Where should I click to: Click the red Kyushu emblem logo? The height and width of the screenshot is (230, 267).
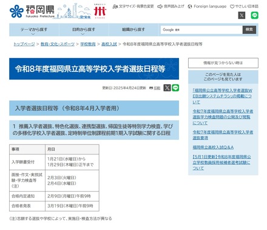100,11
